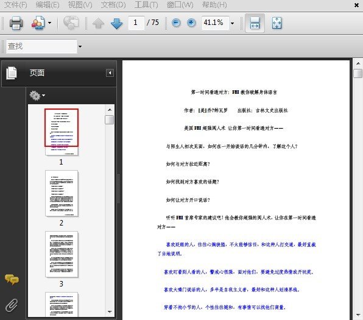Click the document title line with FBI

[x=234, y=92]
